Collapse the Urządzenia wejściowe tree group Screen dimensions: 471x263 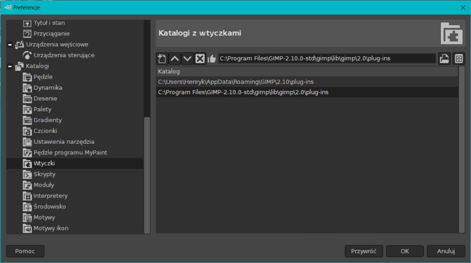(x=10, y=45)
